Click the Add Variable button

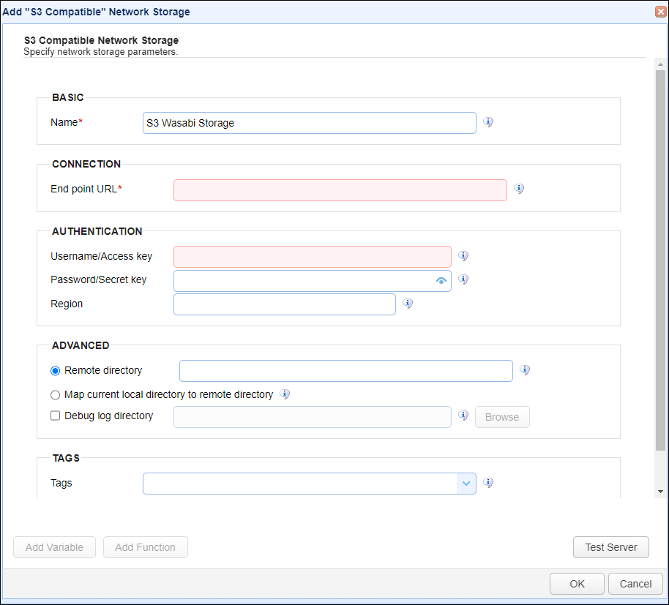click(55, 547)
